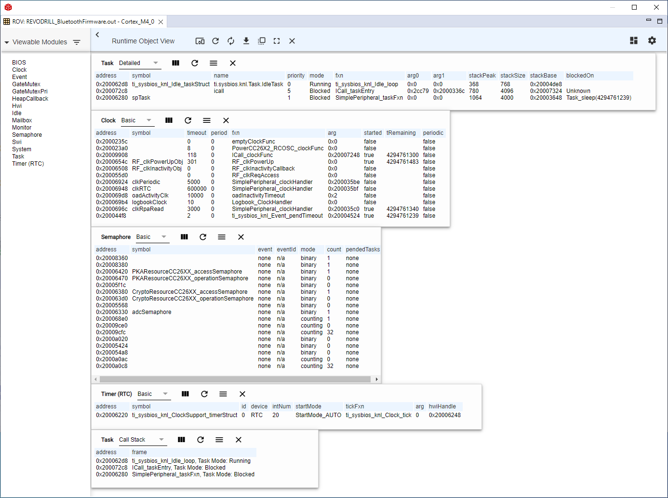
Task: Open the HeapCallback module
Action: click(x=30, y=99)
